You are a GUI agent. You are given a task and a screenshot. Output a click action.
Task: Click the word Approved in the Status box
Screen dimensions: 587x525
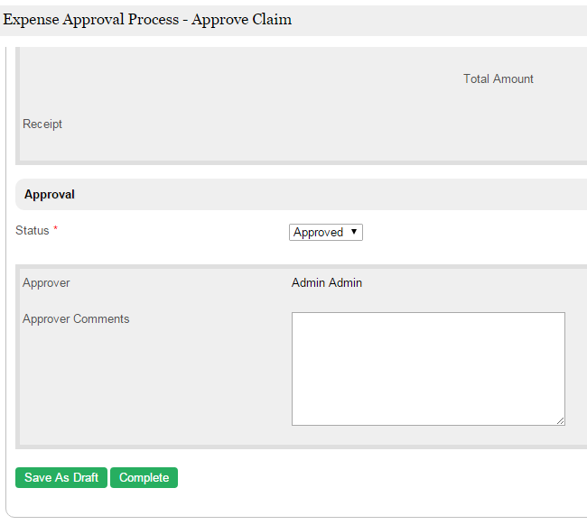318,233
